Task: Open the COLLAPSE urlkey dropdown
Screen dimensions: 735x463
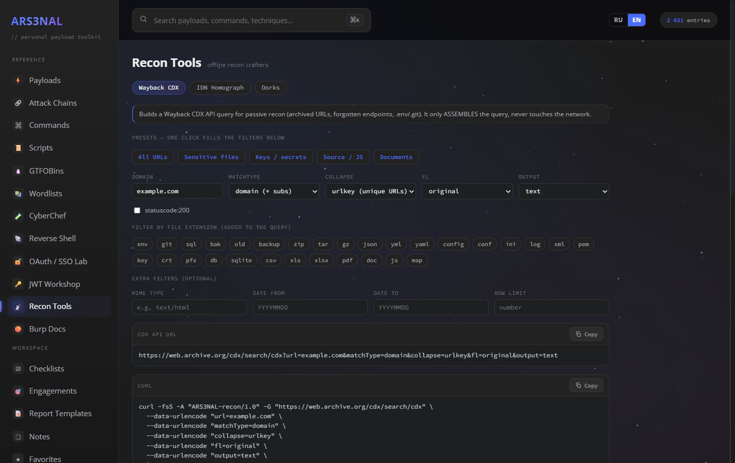Action: (371, 191)
